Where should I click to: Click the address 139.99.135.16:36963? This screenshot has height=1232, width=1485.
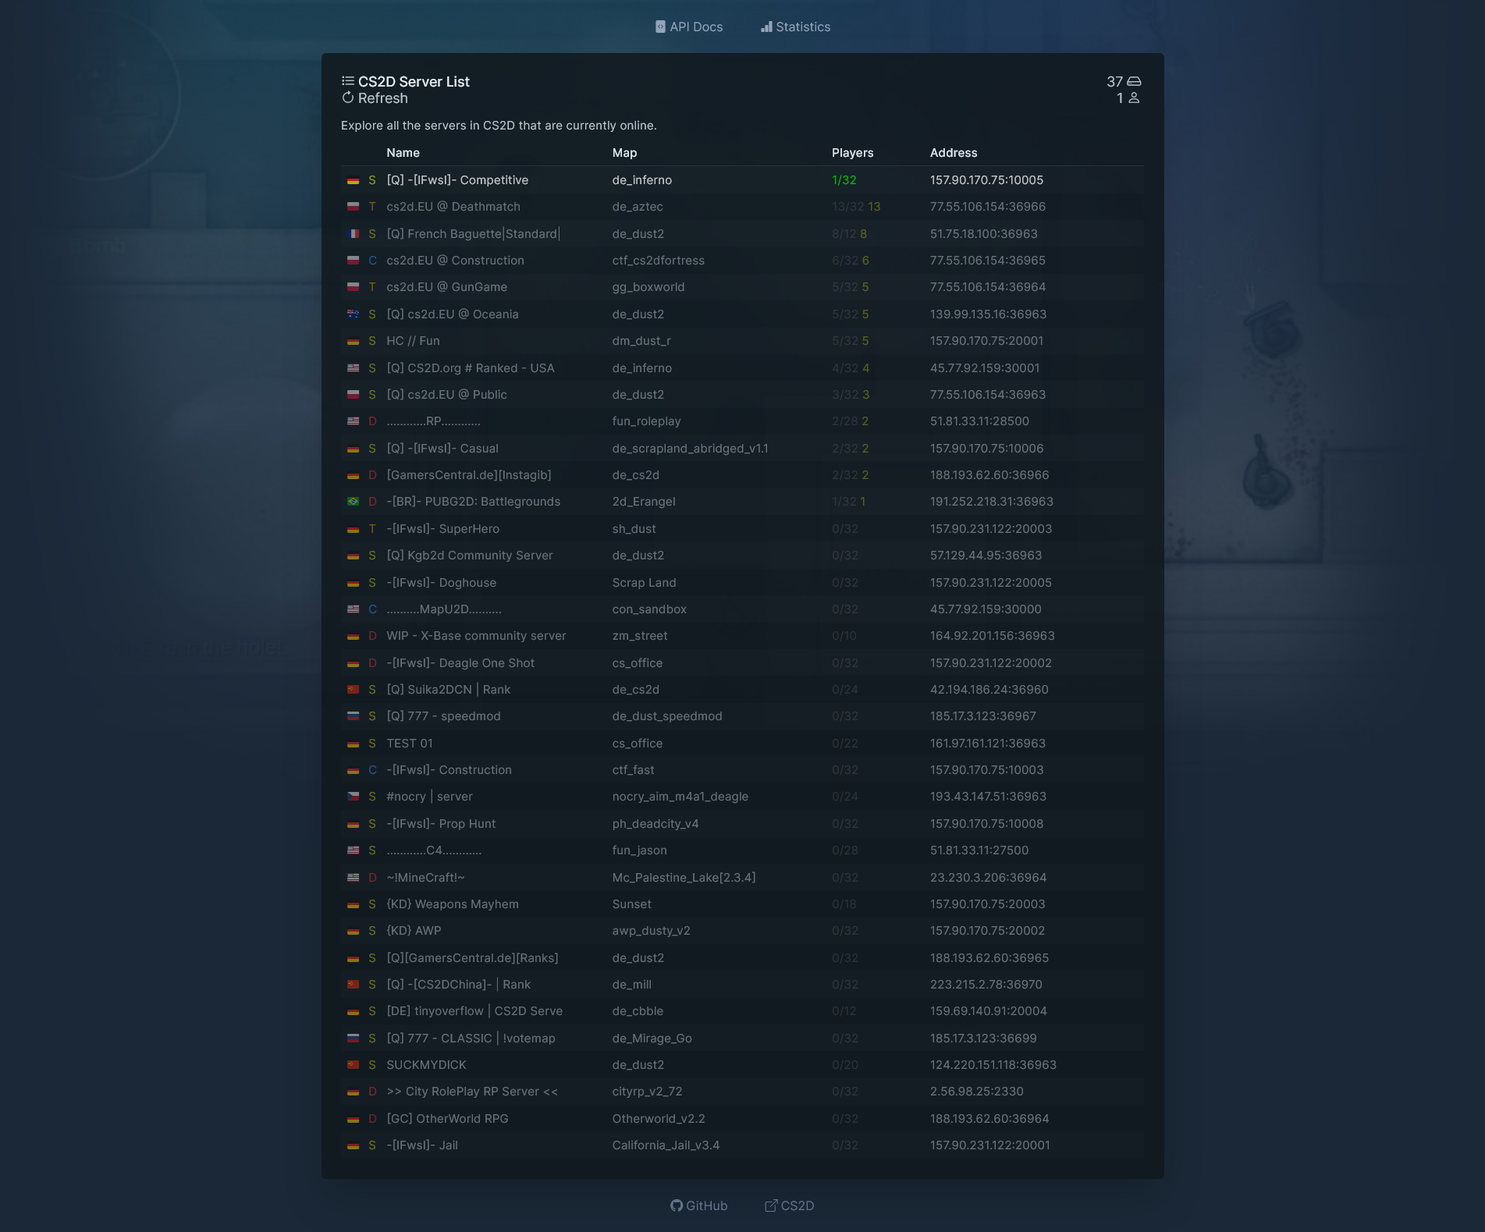(x=988, y=314)
